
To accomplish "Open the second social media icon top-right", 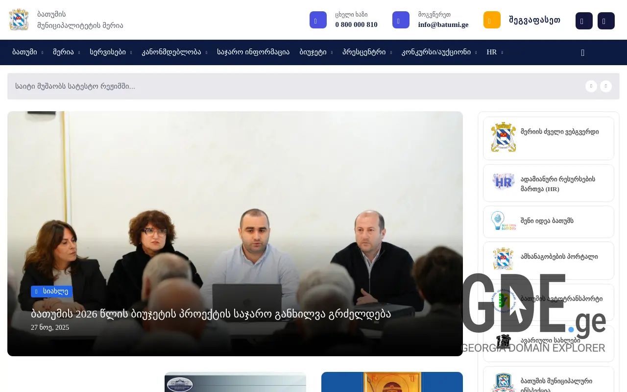I will (x=606, y=21).
